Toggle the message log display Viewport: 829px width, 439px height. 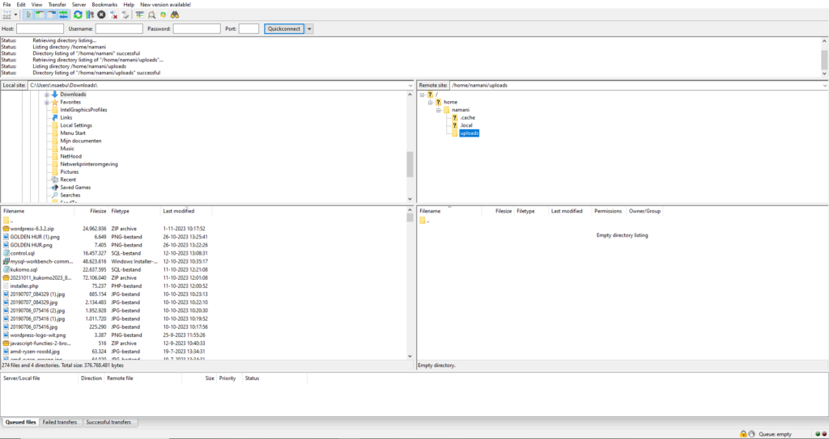(28, 15)
